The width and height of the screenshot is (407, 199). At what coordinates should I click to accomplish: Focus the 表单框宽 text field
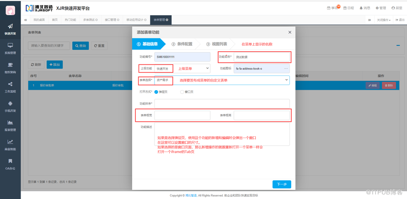click(x=182, y=115)
